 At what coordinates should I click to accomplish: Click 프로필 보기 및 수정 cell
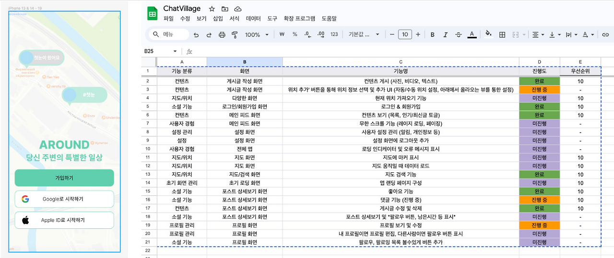(x=401, y=225)
